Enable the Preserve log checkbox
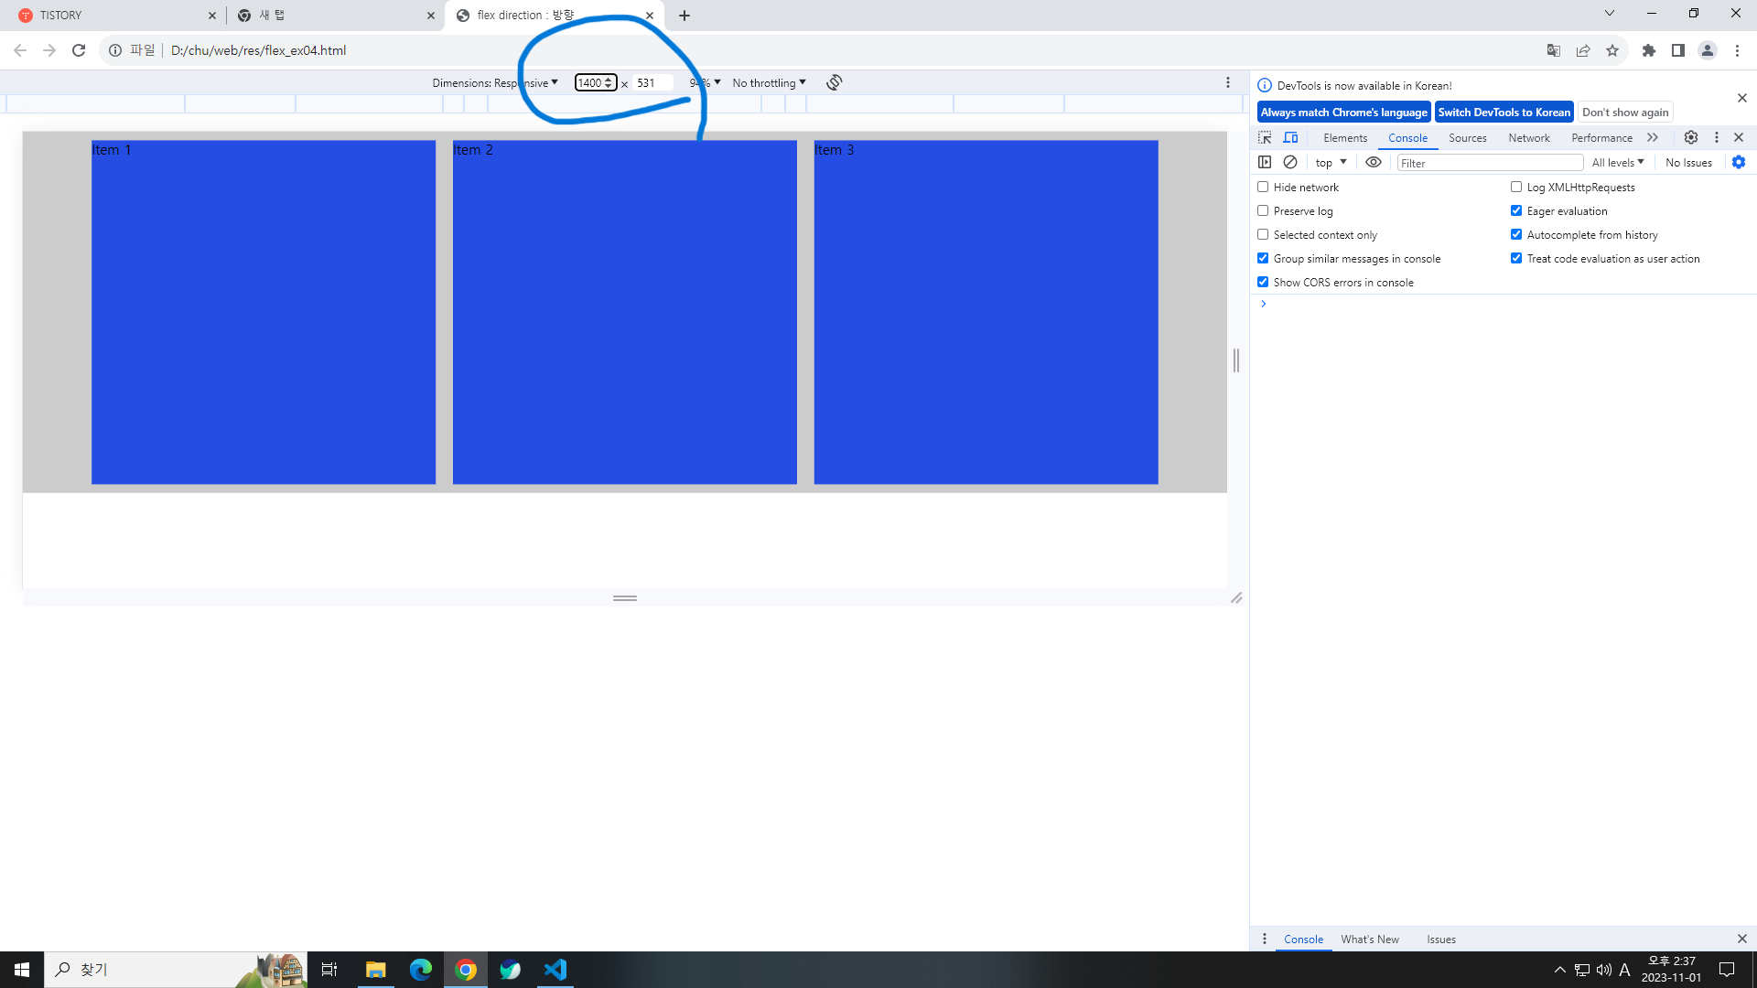The height and width of the screenshot is (988, 1757). [x=1263, y=210]
